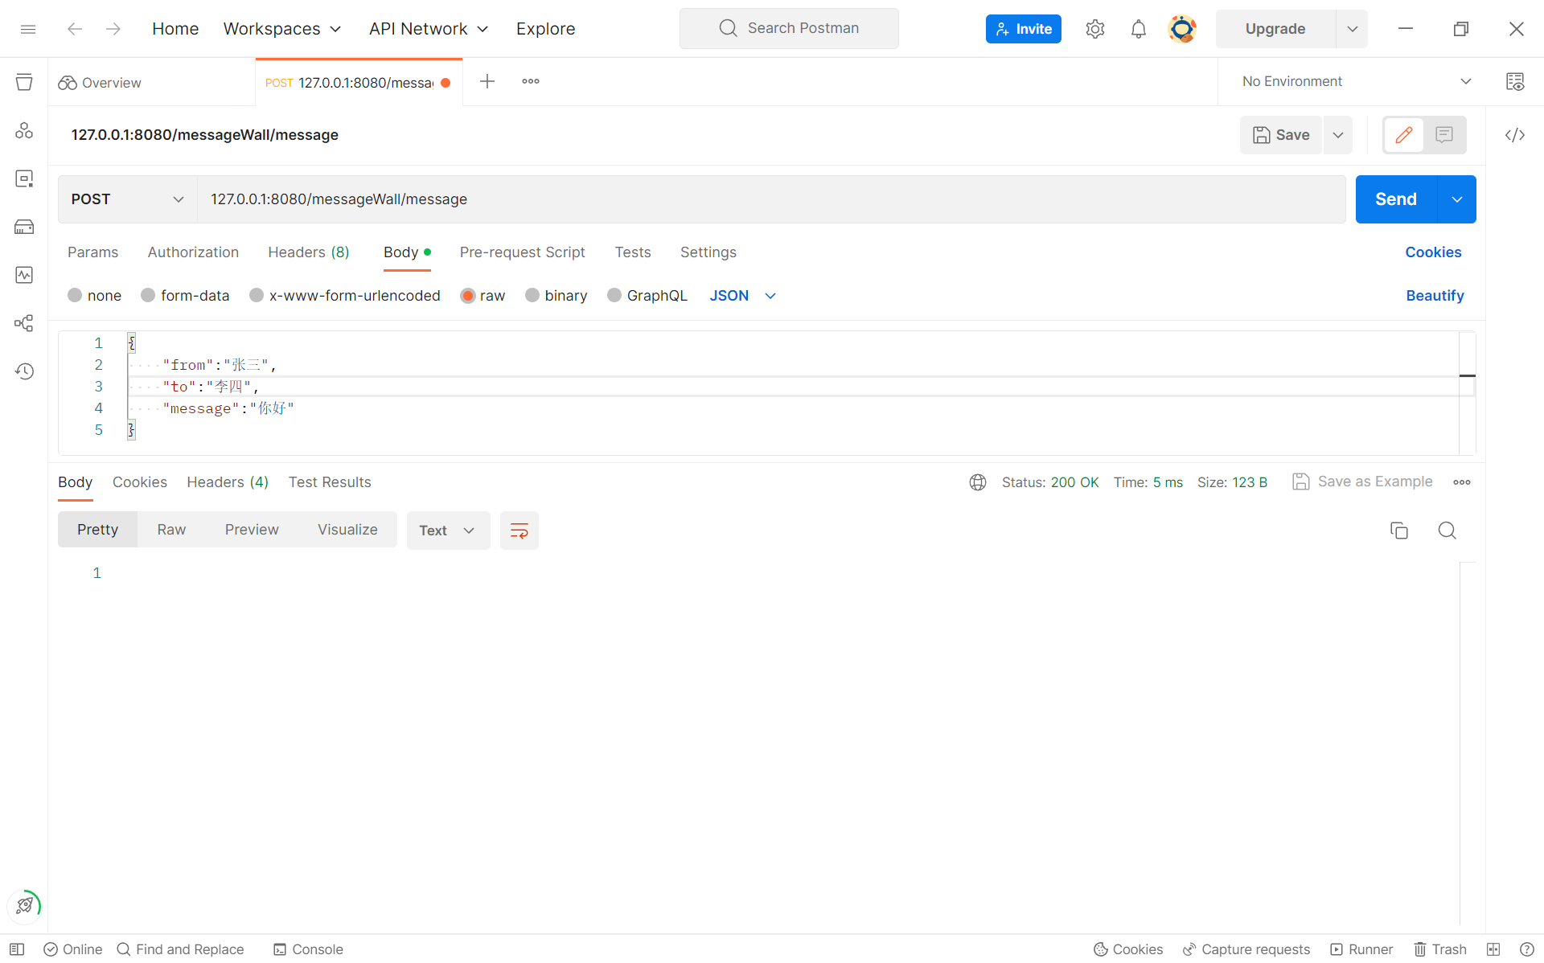Click the Beautify link
The height and width of the screenshot is (963, 1544).
(x=1435, y=296)
